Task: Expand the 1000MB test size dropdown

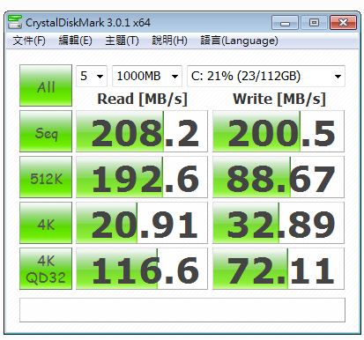Action: [147, 76]
